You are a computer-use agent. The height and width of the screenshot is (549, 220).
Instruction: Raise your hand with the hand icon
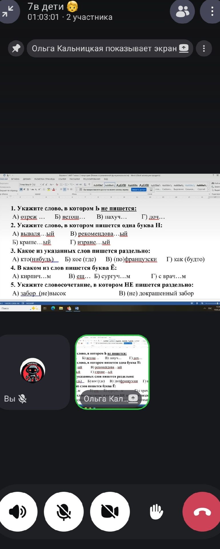[156, 512]
